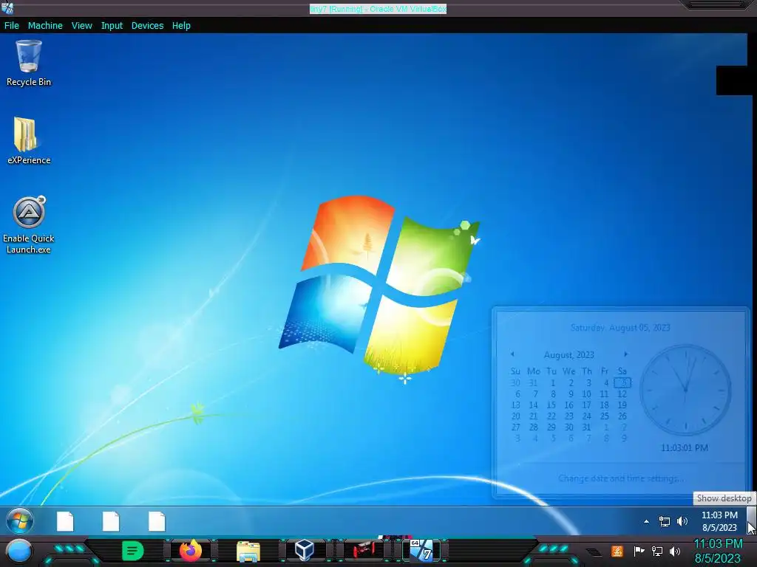This screenshot has width=757, height=567.
Task: Click the Show desktop button in guest taskbar
Action: pyautogui.click(x=751, y=520)
